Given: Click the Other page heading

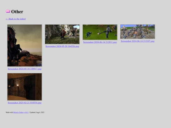Looking at the screenshot, I should pos(17,12).
